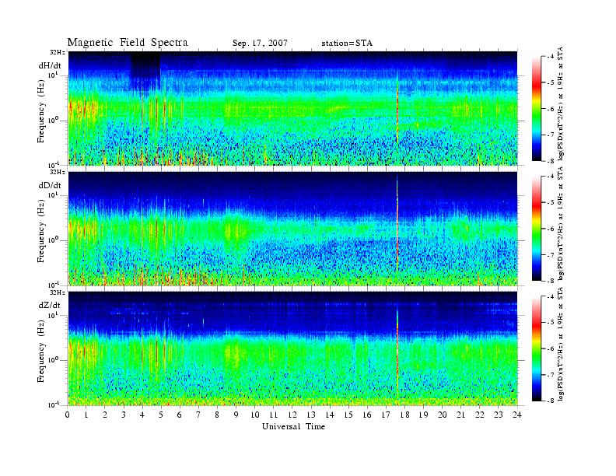Click the 32Hz tick label of dZ/dt panel
Image resolution: width=616 pixels, height=476 pixels.
[x=57, y=292]
